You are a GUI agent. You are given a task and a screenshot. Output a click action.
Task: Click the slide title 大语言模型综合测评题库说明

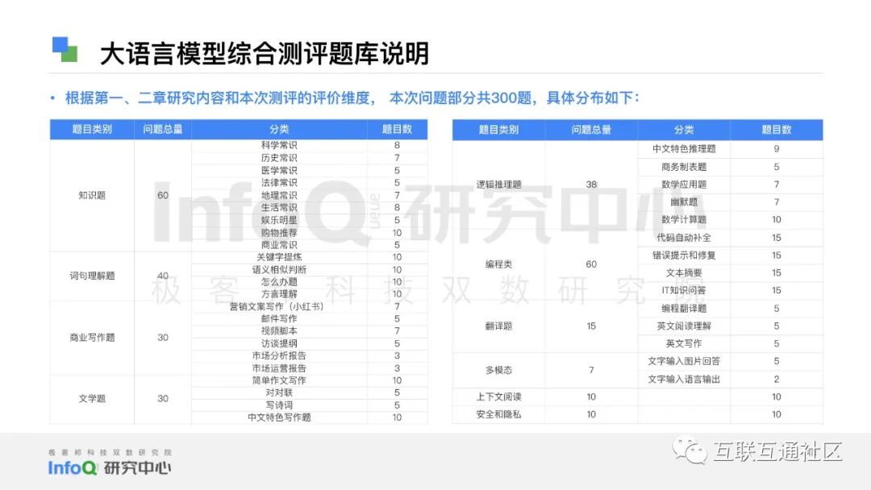(265, 54)
